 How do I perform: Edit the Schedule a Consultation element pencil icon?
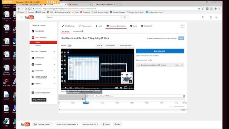coord(182,65)
